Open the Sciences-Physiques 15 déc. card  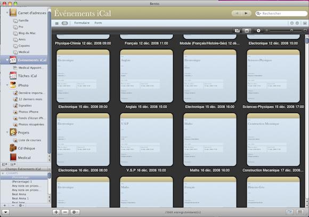pyautogui.click(x=273, y=76)
